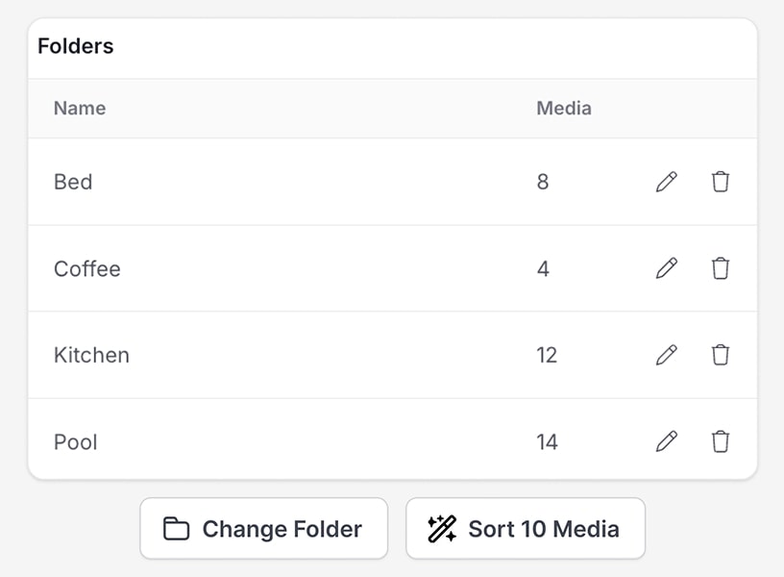Image resolution: width=784 pixels, height=577 pixels.
Task: Trash the Kitchen folder
Action: (721, 355)
